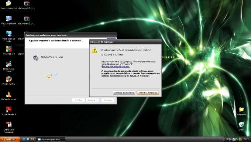This screenshot has height=142, width=251.
Task: Click Show Desktop quick launch icon
Action: (x=28, y=139)
